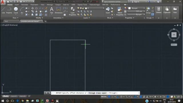Expand the Draw panel
The width and height of the screenshot is (183, 103).
(x=15, y=18)
